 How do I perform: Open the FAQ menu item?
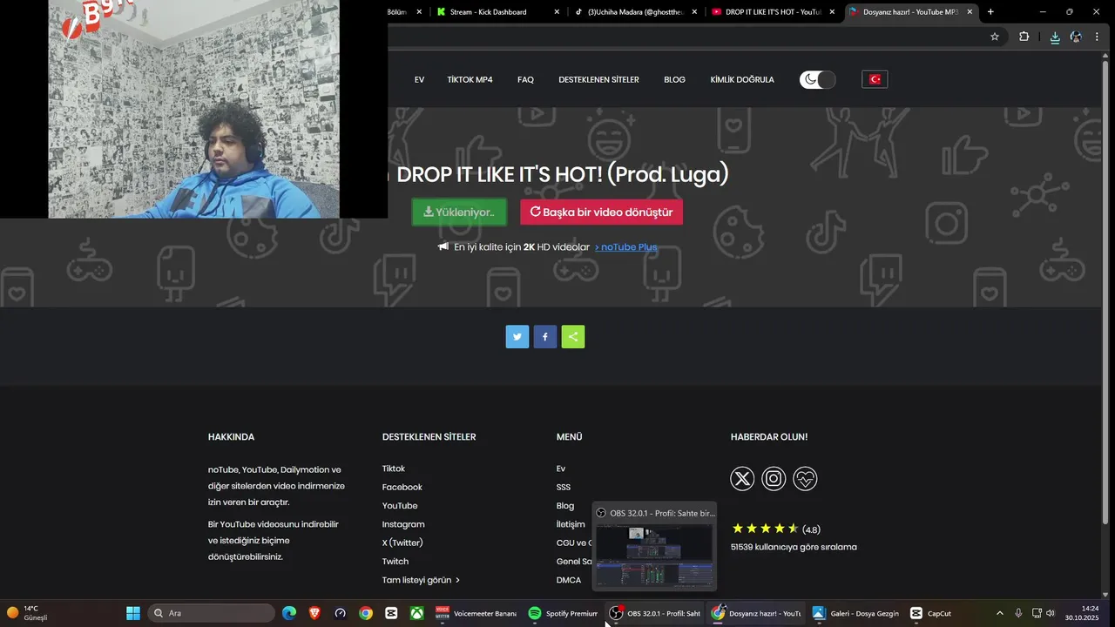tap(525, 79)
